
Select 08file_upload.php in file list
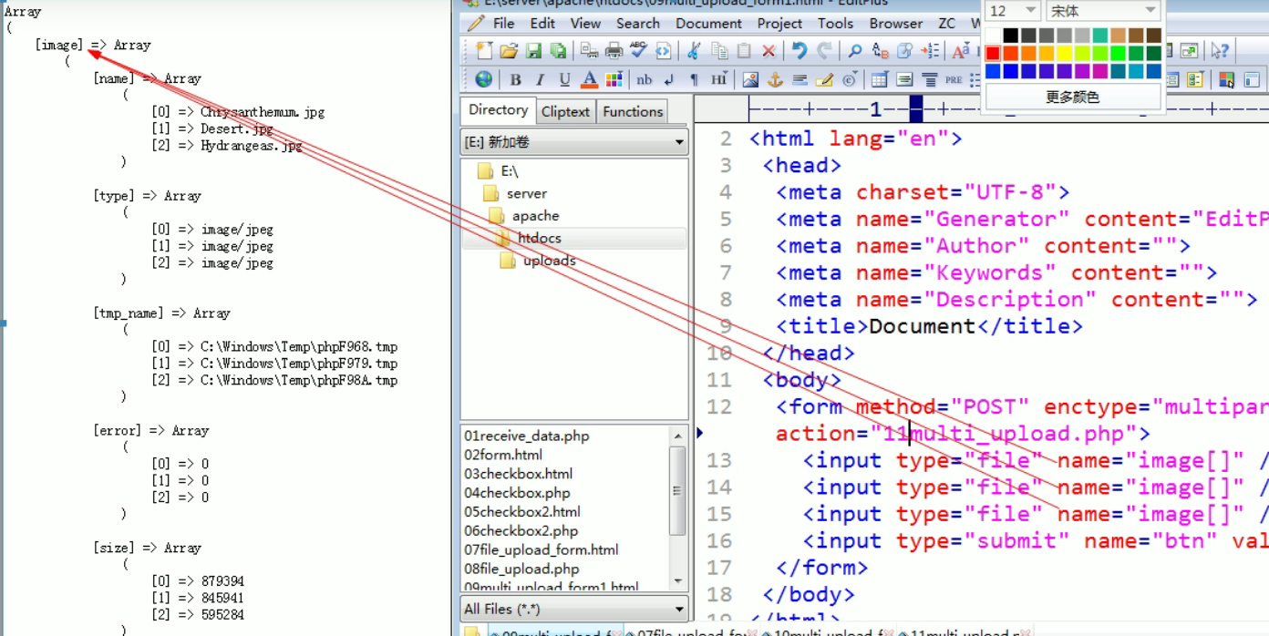[521, 569]
